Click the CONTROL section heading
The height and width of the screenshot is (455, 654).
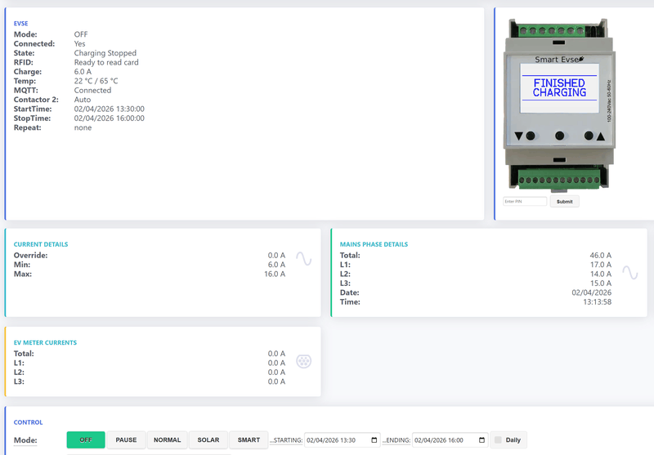[28, 422]
